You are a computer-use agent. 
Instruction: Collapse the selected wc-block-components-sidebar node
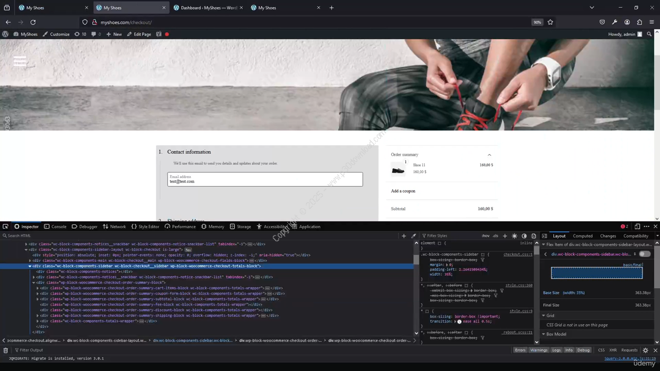(30, 266)
